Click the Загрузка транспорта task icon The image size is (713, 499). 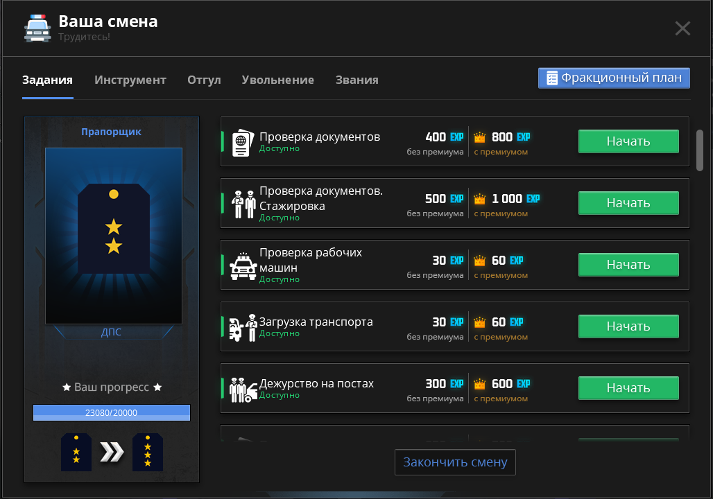(242, 327)
